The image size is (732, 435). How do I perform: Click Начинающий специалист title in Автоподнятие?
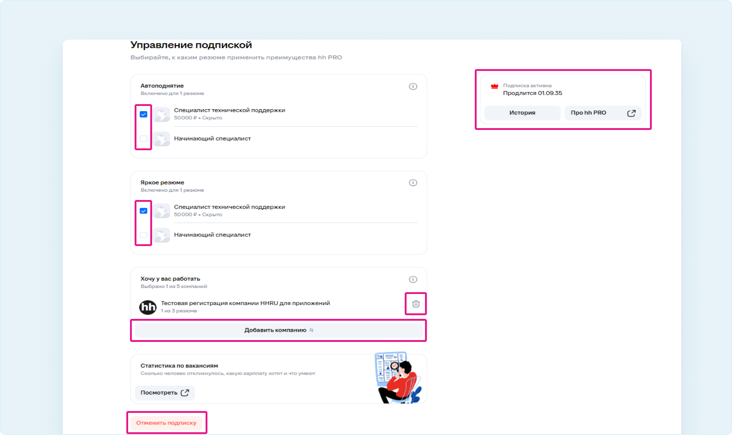(x=213, y=139)
